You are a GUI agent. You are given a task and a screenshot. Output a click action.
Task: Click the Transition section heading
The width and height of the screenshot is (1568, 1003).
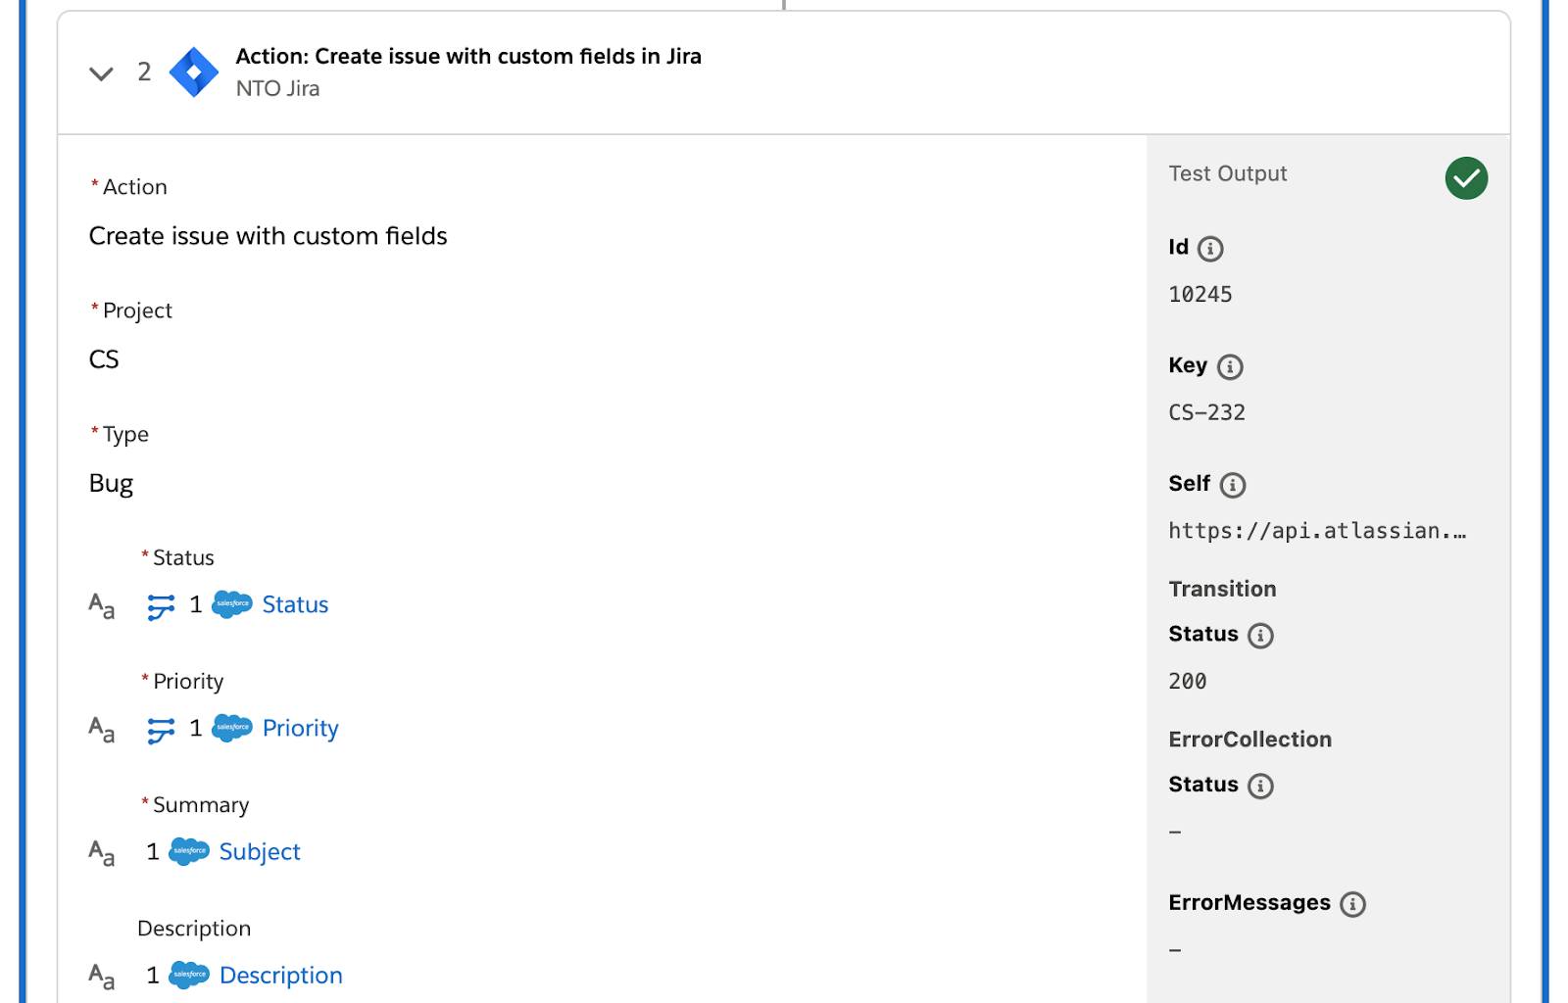pos(1222,589)
